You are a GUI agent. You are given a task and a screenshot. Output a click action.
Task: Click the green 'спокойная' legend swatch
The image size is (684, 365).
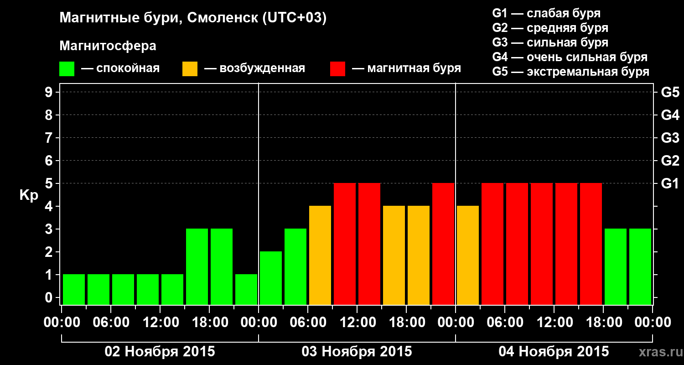(67, 69)
